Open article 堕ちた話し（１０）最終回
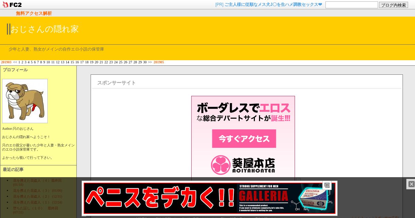 tap(36, 210)
